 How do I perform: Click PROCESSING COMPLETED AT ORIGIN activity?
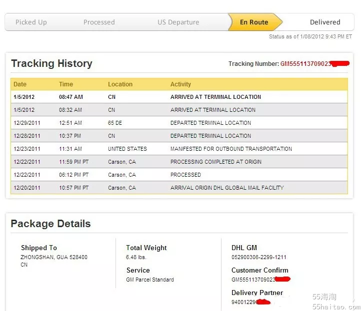(216, 162)
